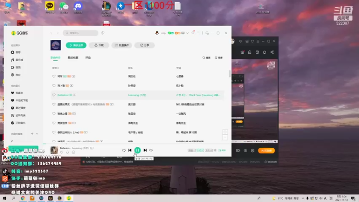359x202 pixels.
Task: Open the sound effects dropdown
Action: [x=209, y=150]
